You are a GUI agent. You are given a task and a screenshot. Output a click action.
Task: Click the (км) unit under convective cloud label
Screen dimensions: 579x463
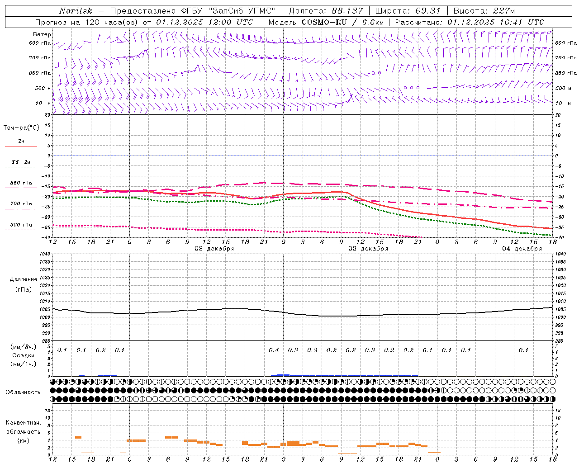pos(23,440)
